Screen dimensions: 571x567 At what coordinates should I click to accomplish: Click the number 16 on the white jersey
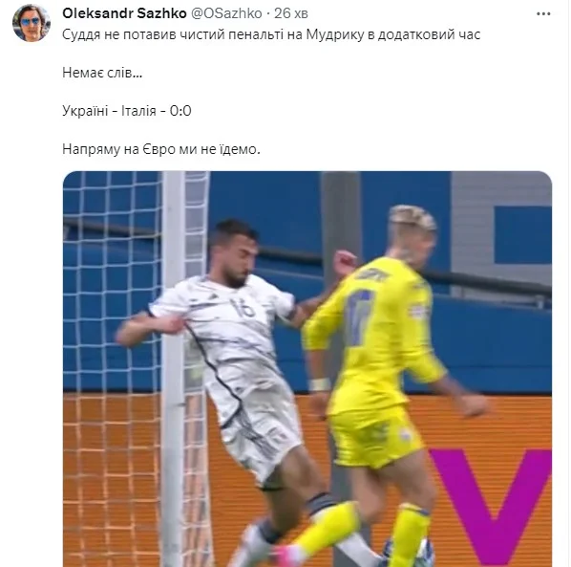(243, 308)
